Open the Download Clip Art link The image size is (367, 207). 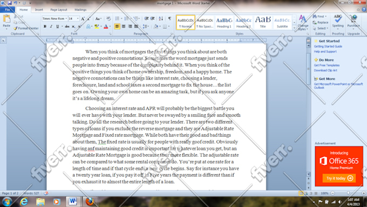click(x=325, y=70)
